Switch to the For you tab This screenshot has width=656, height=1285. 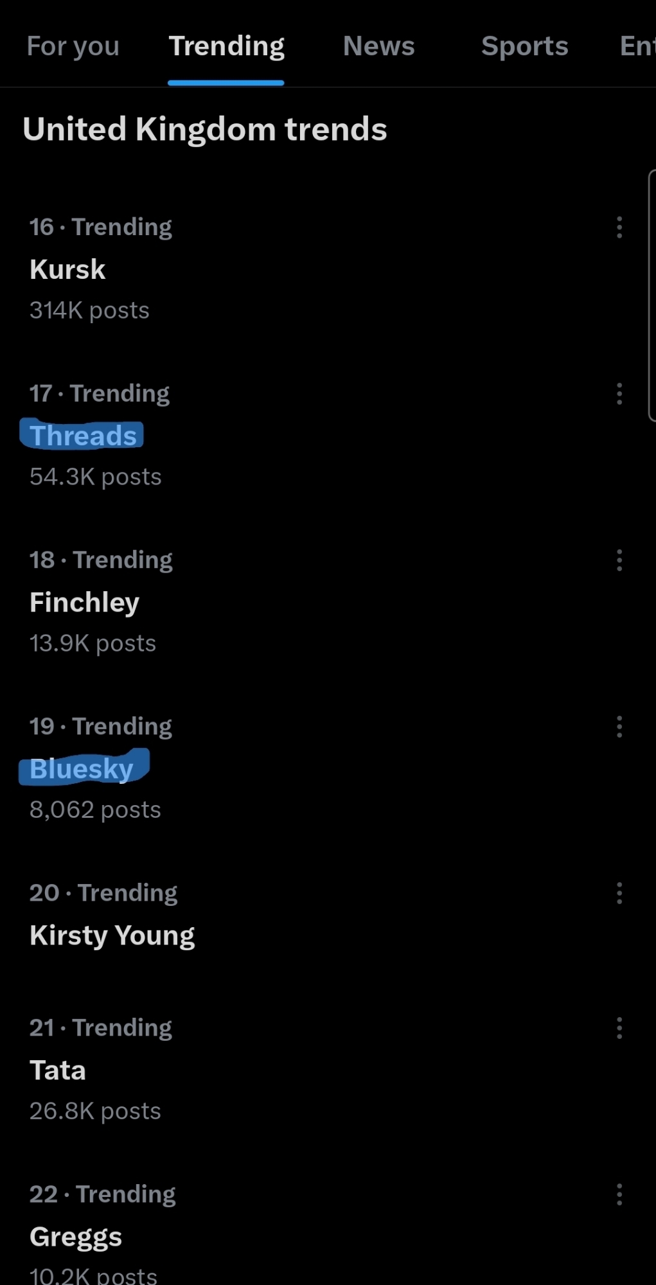(x=73, y=46)
